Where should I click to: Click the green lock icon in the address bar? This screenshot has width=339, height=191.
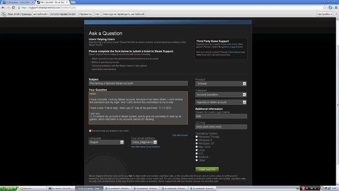[x=19, y=7]
